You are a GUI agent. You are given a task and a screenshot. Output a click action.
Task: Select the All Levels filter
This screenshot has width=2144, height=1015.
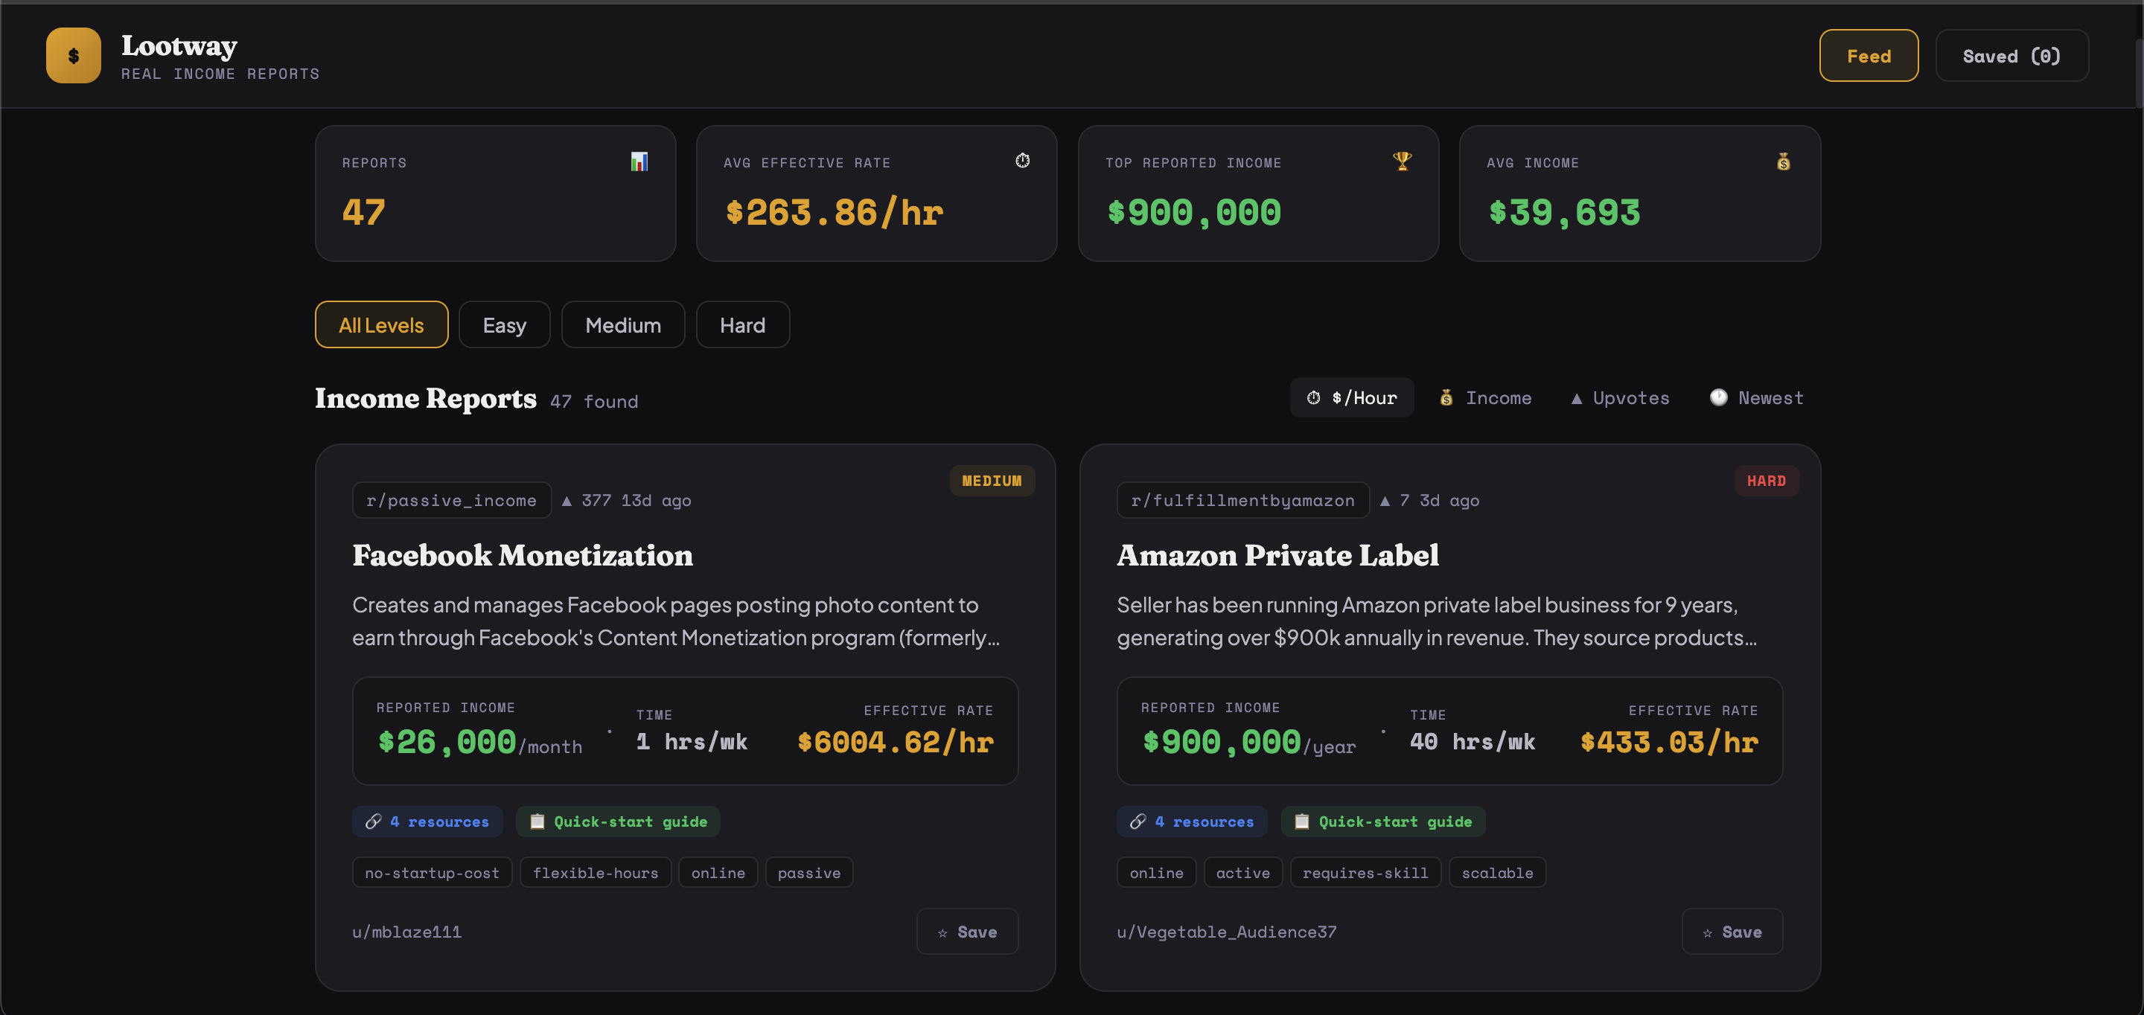click(x=381, y=324)
